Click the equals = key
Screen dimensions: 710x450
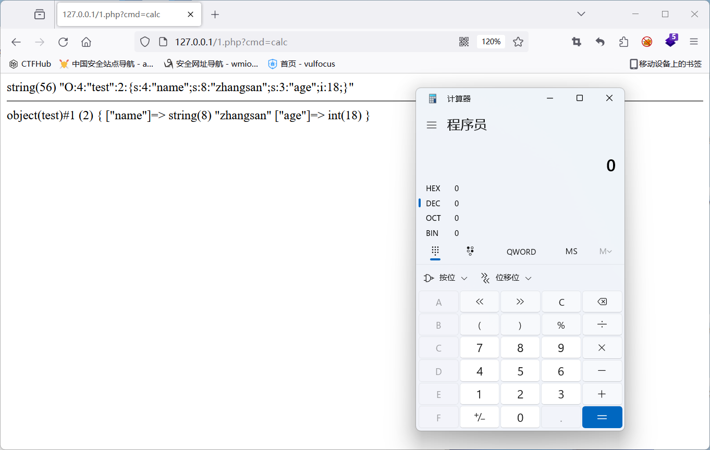(602, 417)
